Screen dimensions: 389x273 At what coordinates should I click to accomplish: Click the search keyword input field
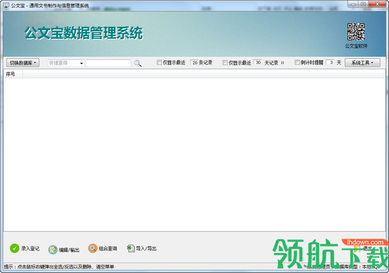[x=108, y=63]
